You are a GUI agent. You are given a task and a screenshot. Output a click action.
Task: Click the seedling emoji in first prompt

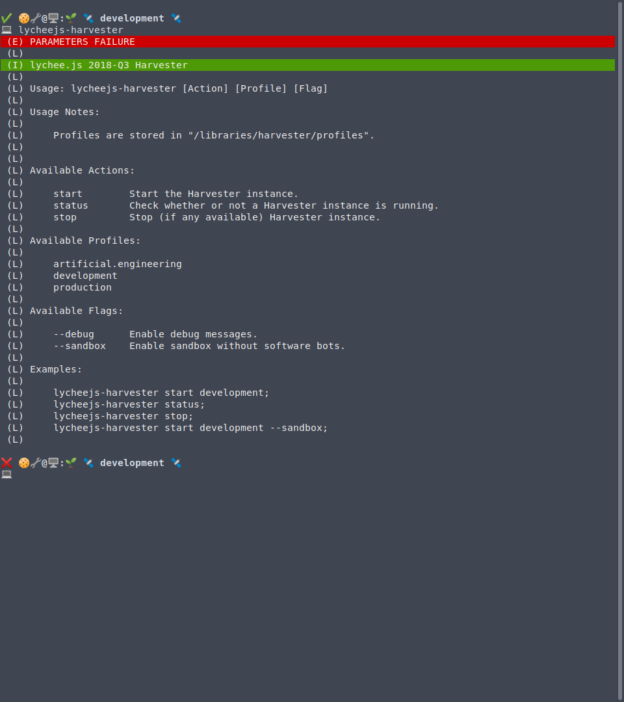coord(71,18)
